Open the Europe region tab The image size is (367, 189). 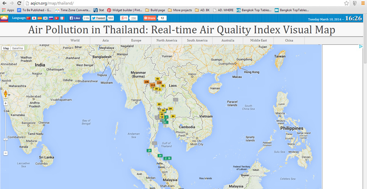tap(136, 40)
